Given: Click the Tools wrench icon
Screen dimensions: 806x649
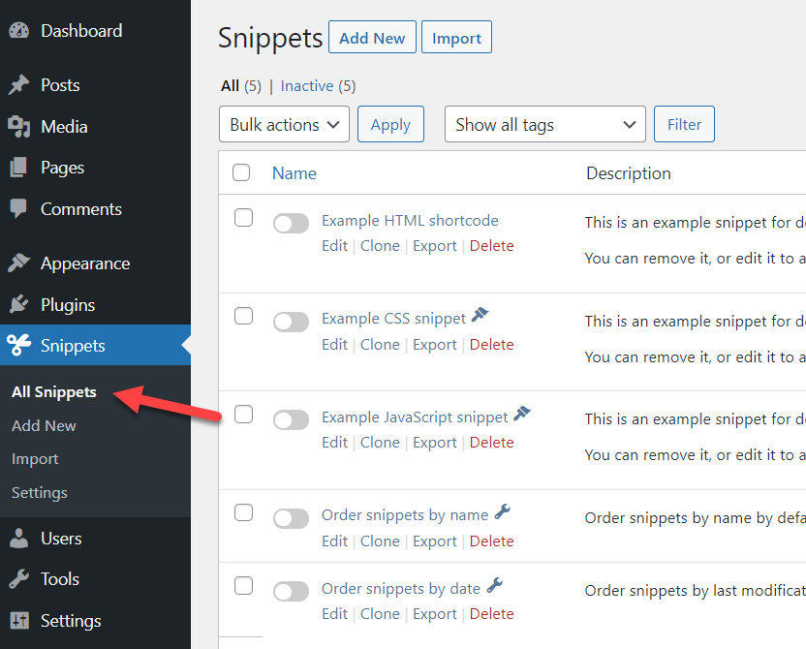Looking at the screenshot, I should (x=19, y=579).
